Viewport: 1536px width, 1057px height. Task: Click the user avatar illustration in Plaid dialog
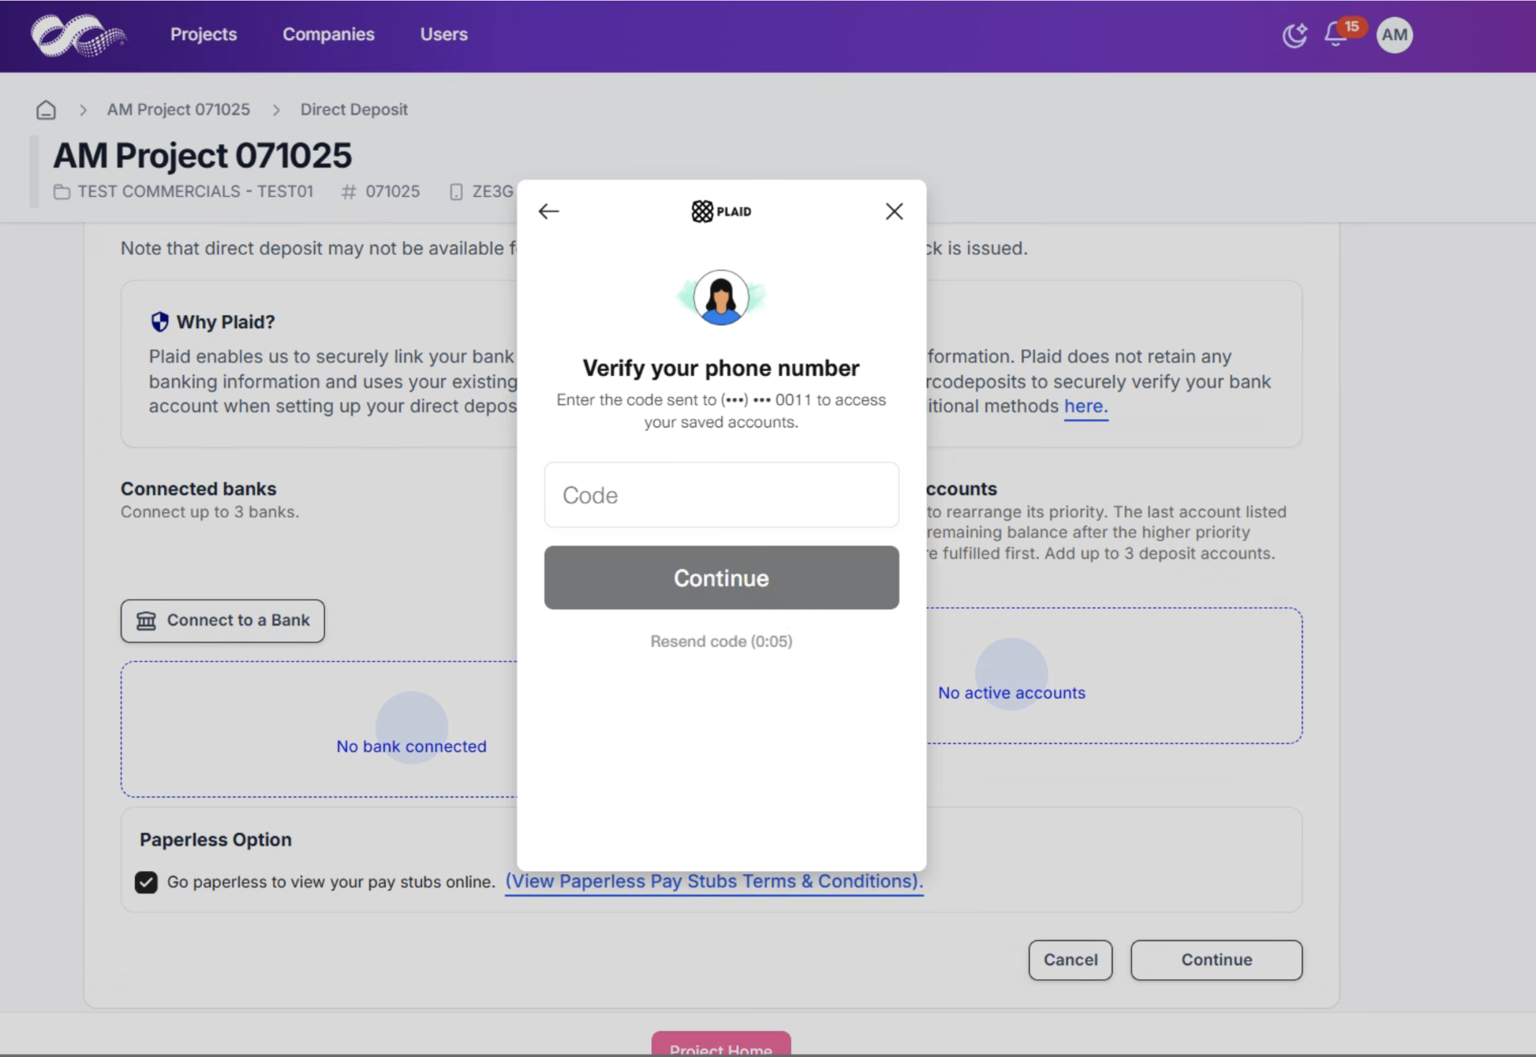721,297
